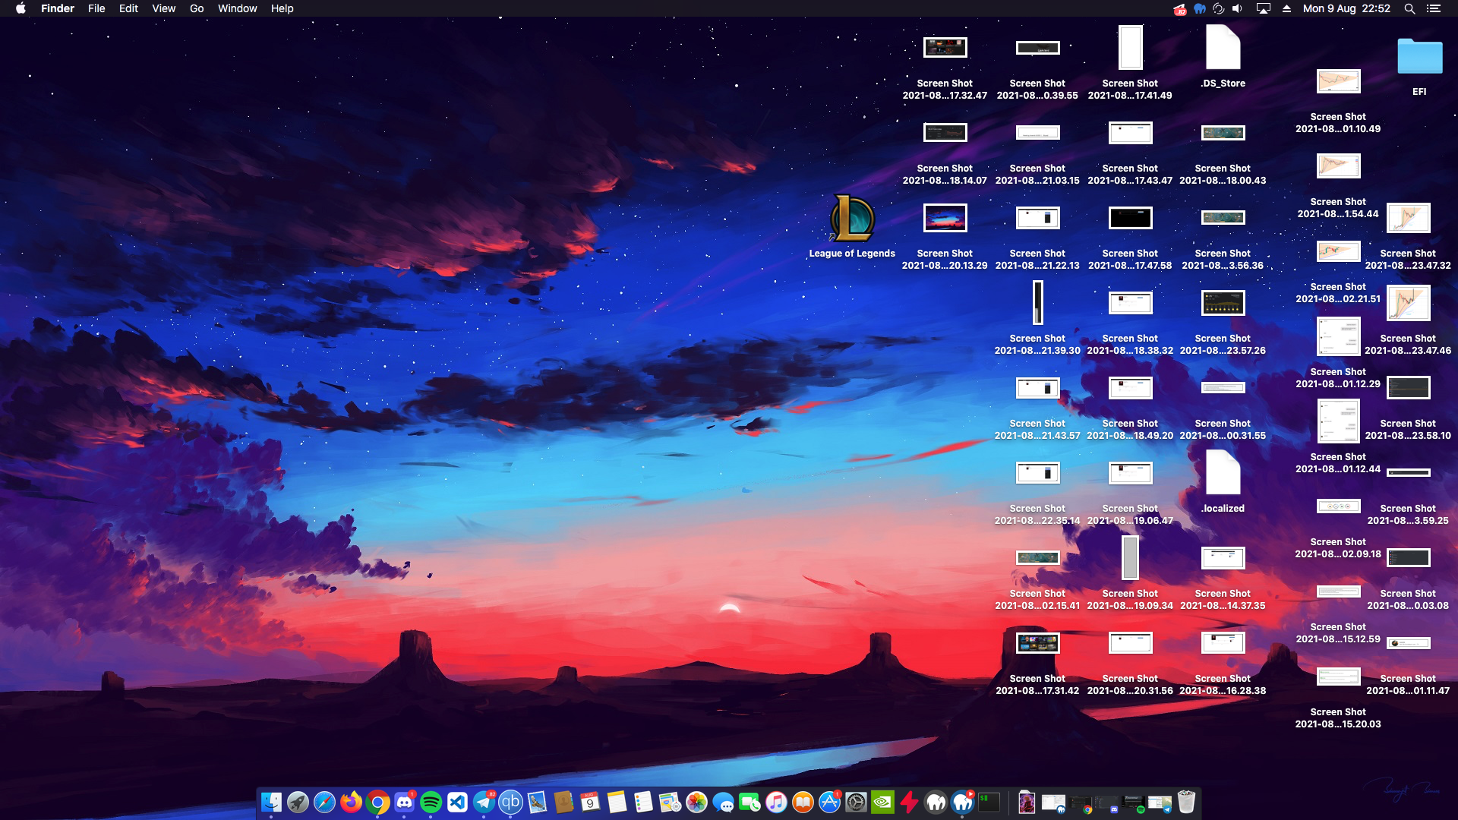Viewport: 1458px width, 820px height.
Task: Select Screen Shot 2021-08...23.47.46 thumbnail
Action: click(x=1408, y=303)
